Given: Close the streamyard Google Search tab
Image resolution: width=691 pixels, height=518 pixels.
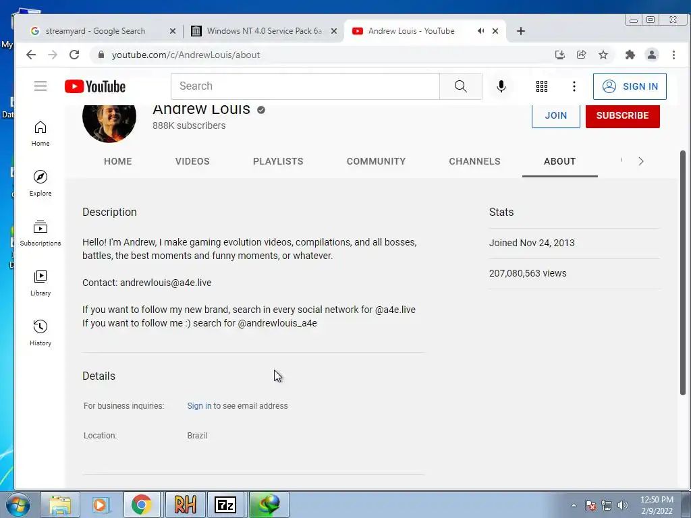Looking at the screenshot, I should point(173,31).
